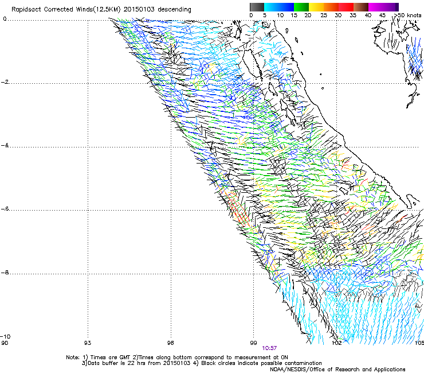The image size is (424, 373).
Task: Click the 'Rapidscat Corrected Winds(12.5KM)' title text
Action: 66,10
